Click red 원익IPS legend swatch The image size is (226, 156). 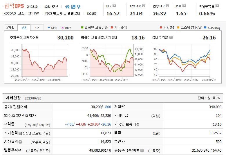[x=161, y=27]
